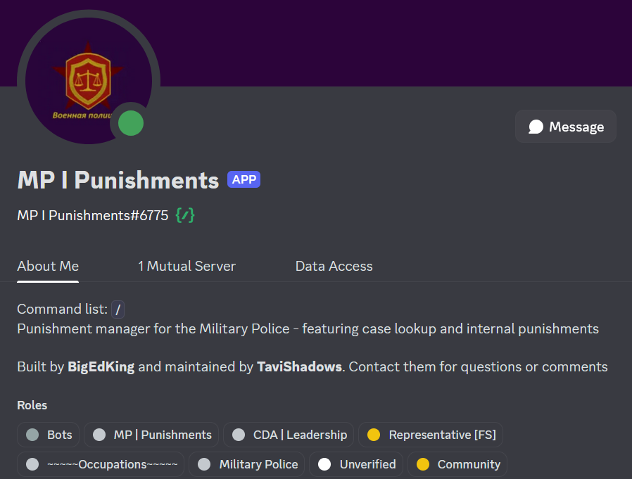Click the gray dot on the Bots role
The height and width of the screenshot is (479, 632).
pos(34,435)
